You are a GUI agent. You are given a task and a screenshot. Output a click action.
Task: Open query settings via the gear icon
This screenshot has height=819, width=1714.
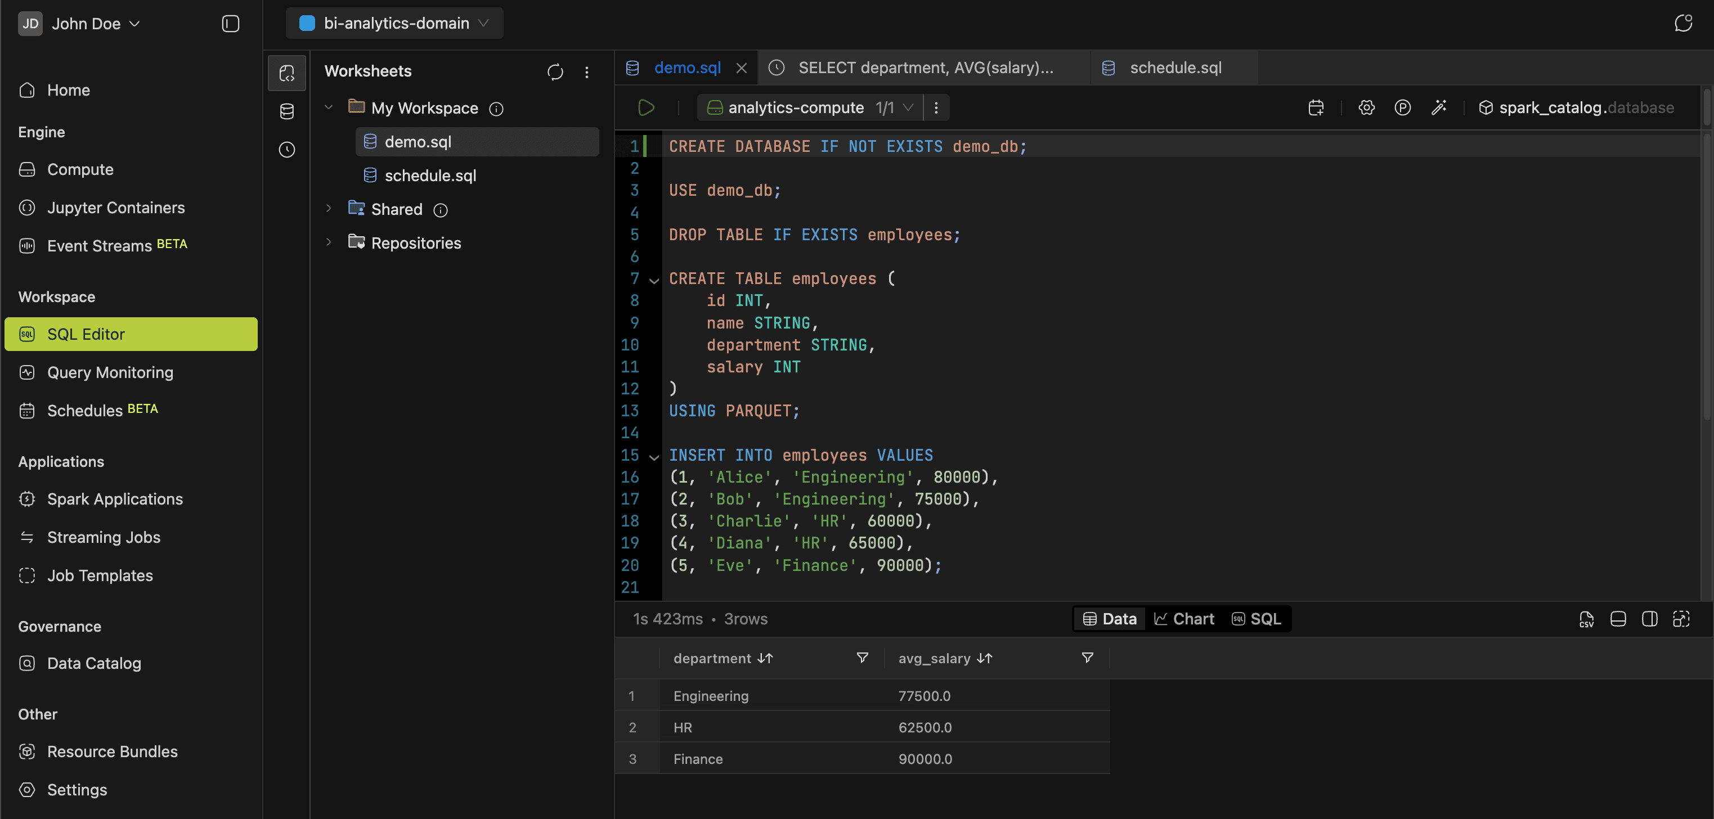(1366, 107)
